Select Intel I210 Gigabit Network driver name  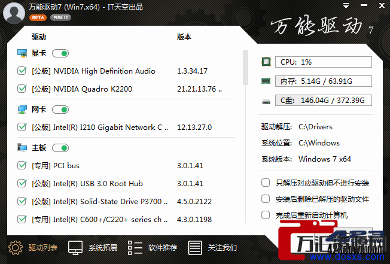pos(100,128)
